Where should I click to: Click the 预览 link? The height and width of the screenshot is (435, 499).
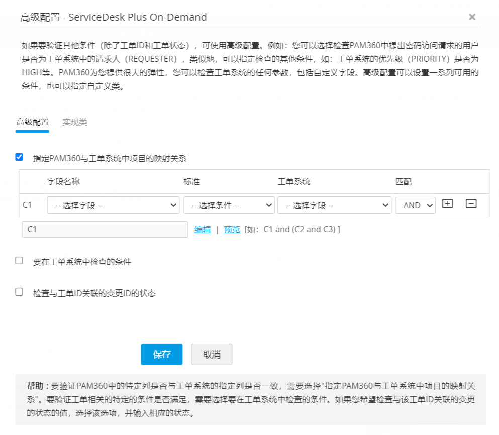232,229
